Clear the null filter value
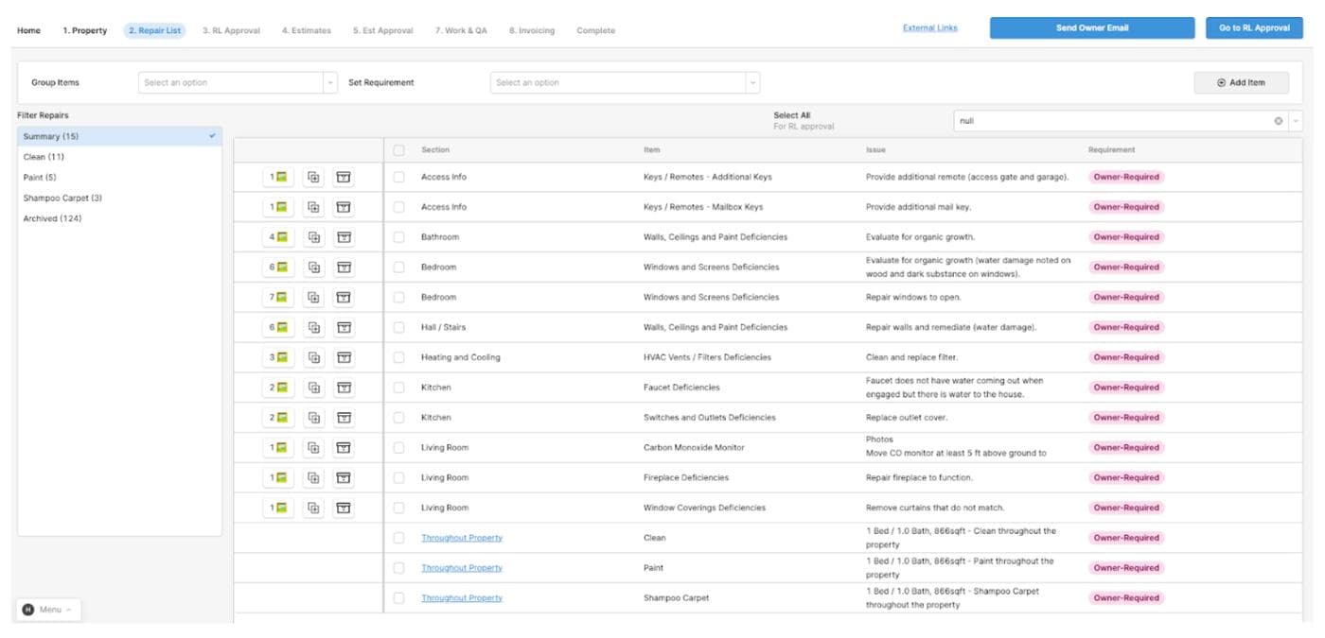Screen dimensions: 1325x638 point(1278,121)
